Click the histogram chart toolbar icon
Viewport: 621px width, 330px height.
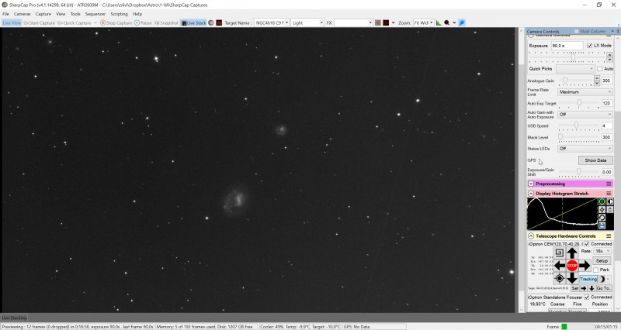pyautogui.click(x=439, y=23)
